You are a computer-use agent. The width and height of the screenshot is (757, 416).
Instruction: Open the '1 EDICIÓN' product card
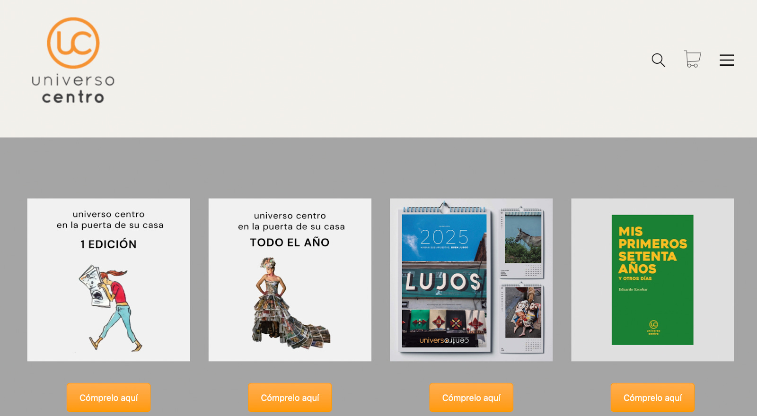click(109, 280)
